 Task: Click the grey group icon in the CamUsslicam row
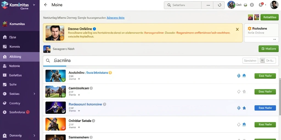pos(244,92)
